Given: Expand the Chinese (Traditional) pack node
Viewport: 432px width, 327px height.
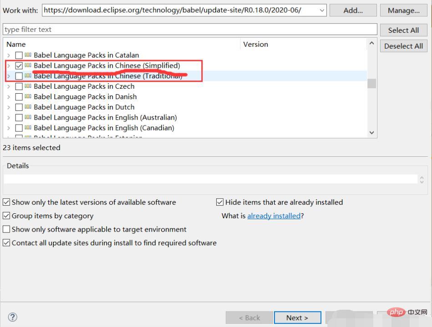Looking at the screenshot, I should pyautogui.click(x=9, y=76).
